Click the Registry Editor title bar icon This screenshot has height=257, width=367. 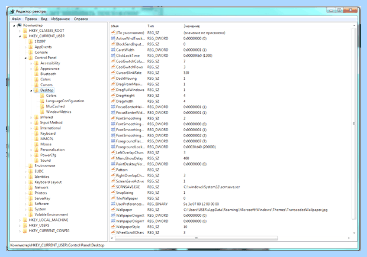(x=12, y=11)
